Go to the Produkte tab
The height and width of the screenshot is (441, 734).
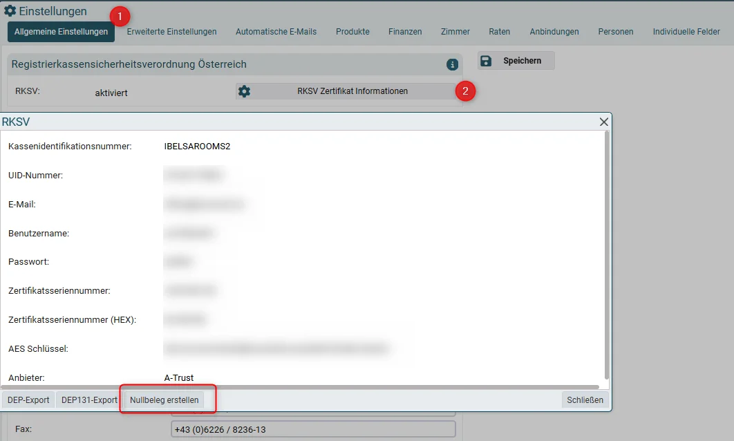352,32
